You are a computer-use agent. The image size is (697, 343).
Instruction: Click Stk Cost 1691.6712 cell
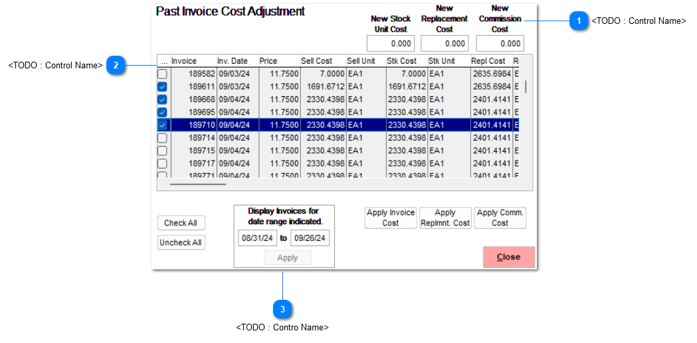(406, 86)
